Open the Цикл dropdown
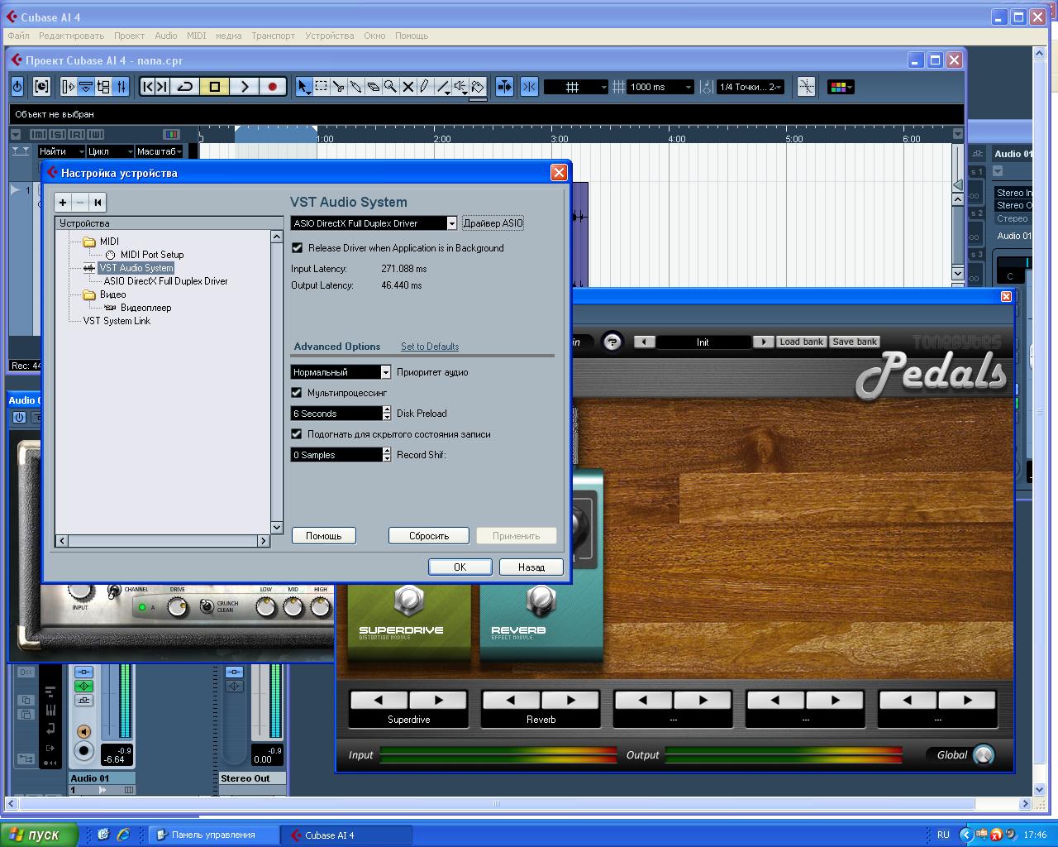 point(110,151)
